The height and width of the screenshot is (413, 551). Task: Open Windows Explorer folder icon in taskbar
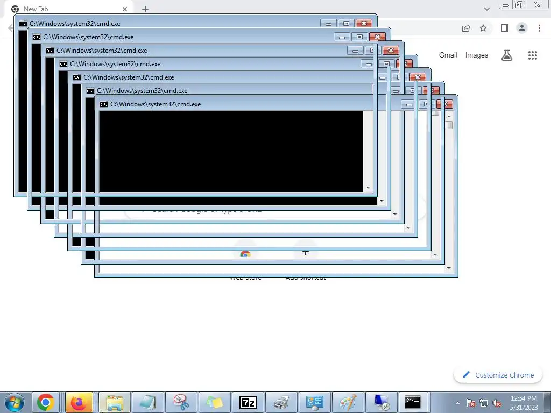point(115,402)
